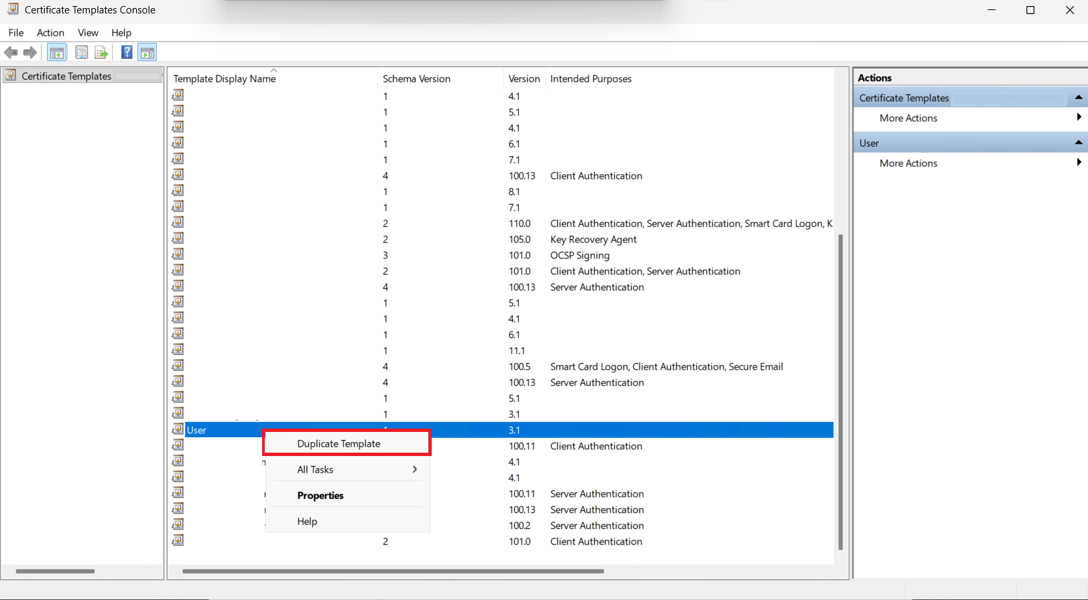Open the Properties toolbar icon
The width and height of the screenshot is (1088, 600).
[82, 52]
